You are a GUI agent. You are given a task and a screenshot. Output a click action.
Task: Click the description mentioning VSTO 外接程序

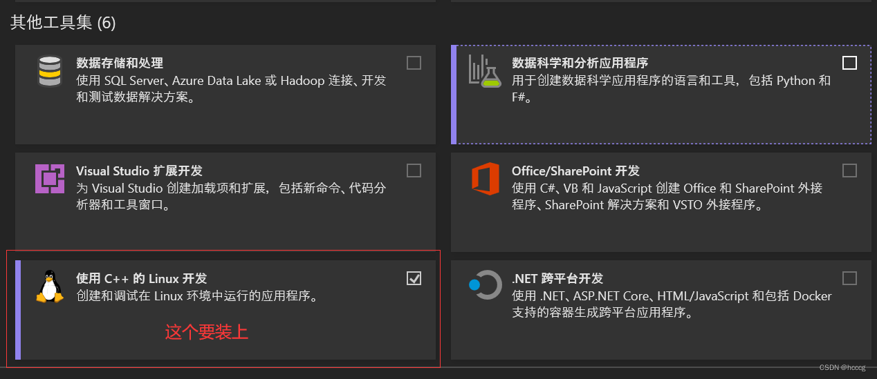point(667,197)
